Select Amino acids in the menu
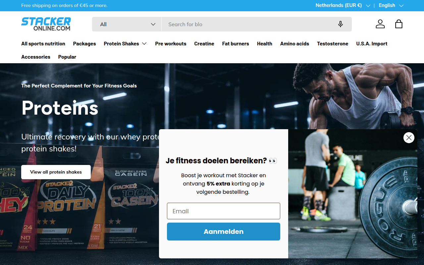Viewport: 424px width, 265px height. 294,44
